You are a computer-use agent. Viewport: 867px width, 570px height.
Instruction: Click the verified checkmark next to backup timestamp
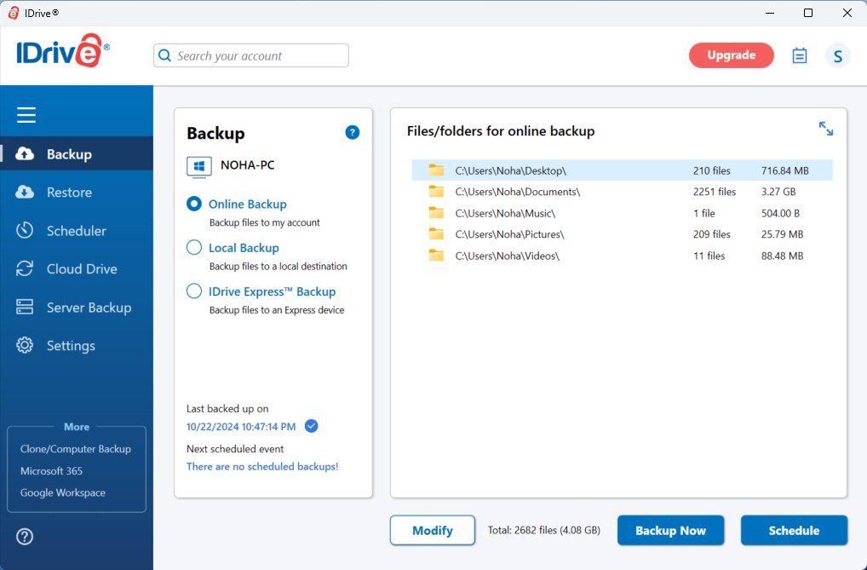tap(311, 425)
